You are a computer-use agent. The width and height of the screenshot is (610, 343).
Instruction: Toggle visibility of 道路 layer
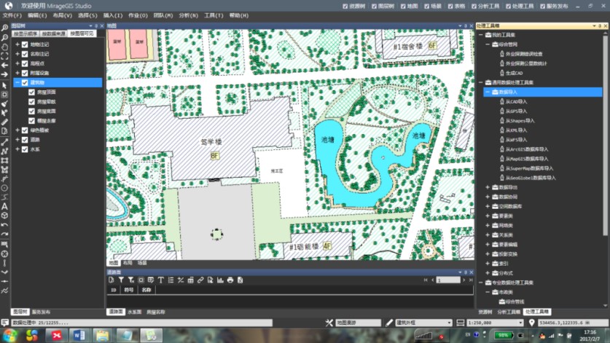tap(25, 139)
